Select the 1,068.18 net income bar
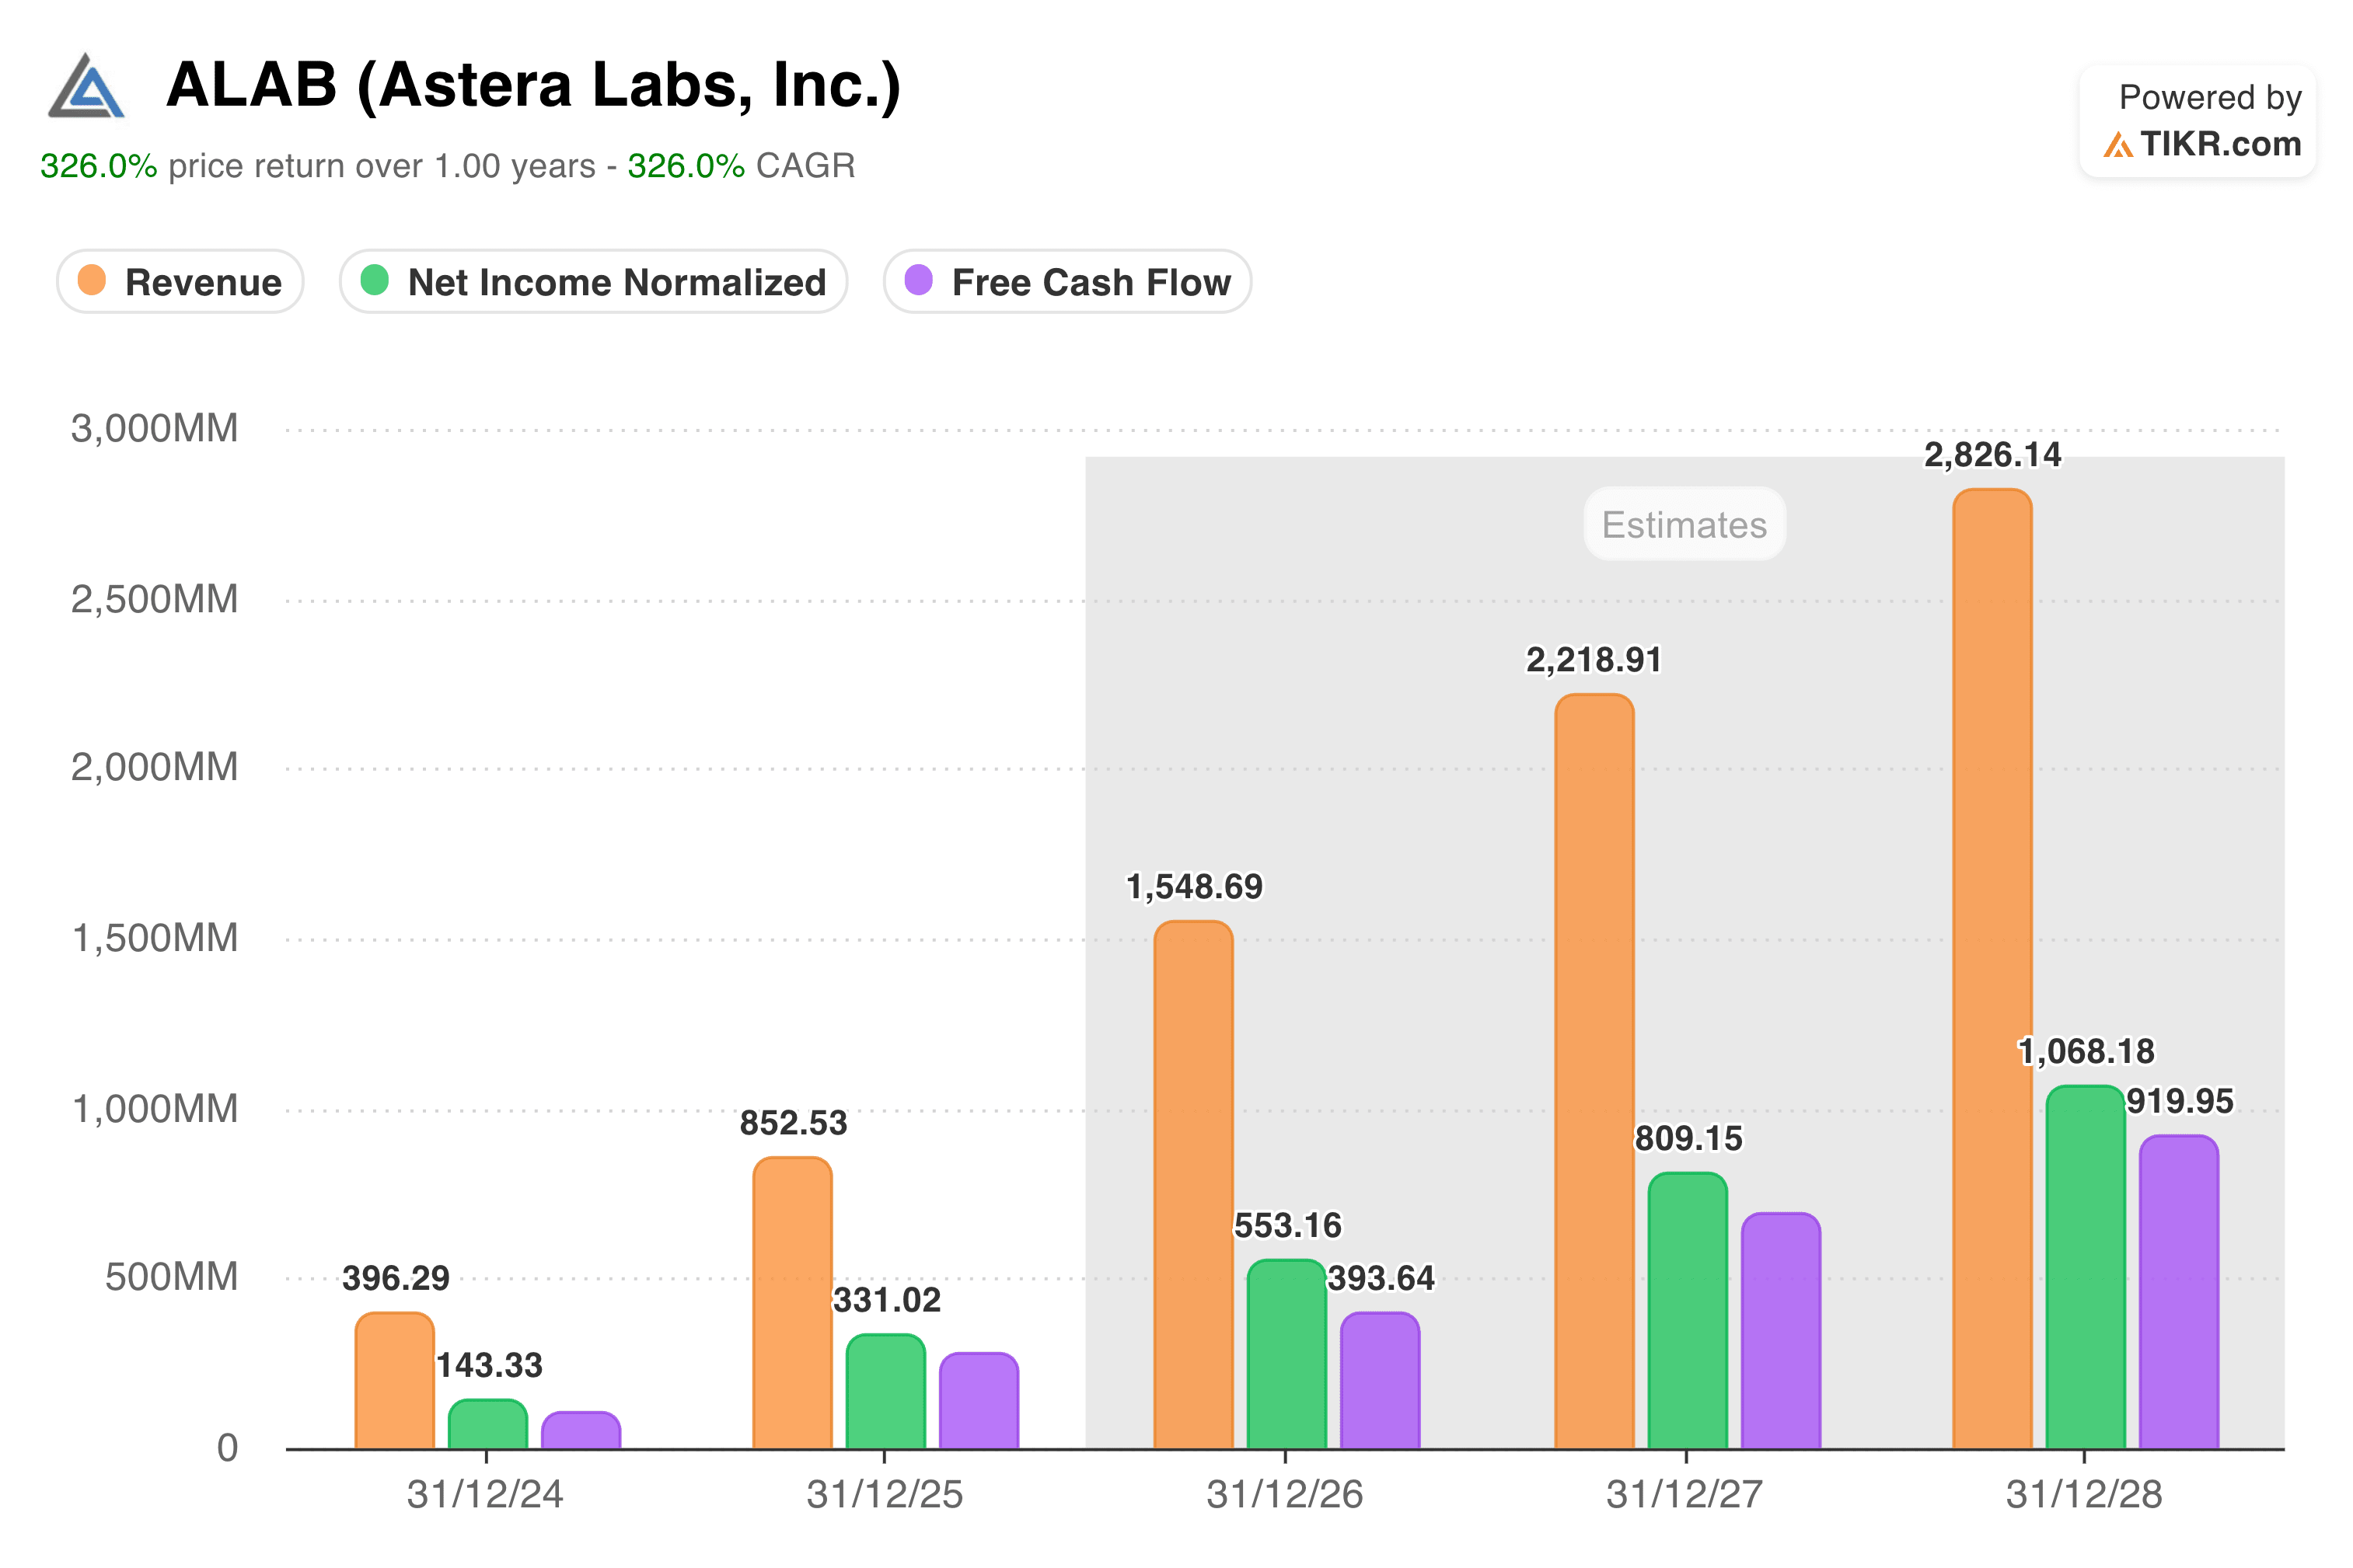 pyautogui.click(x=2086, y=1267)
